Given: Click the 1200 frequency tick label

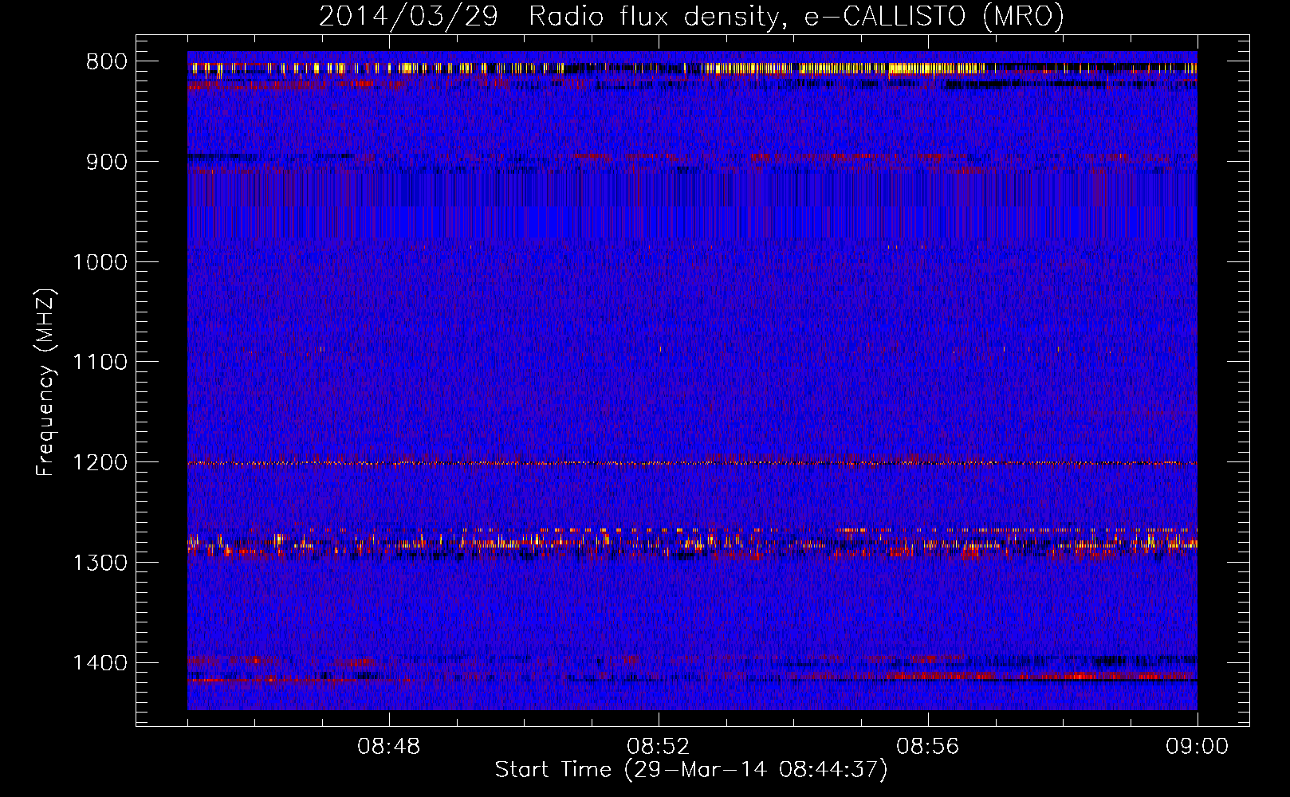Looking at the screenshot, I should point(100,462).
